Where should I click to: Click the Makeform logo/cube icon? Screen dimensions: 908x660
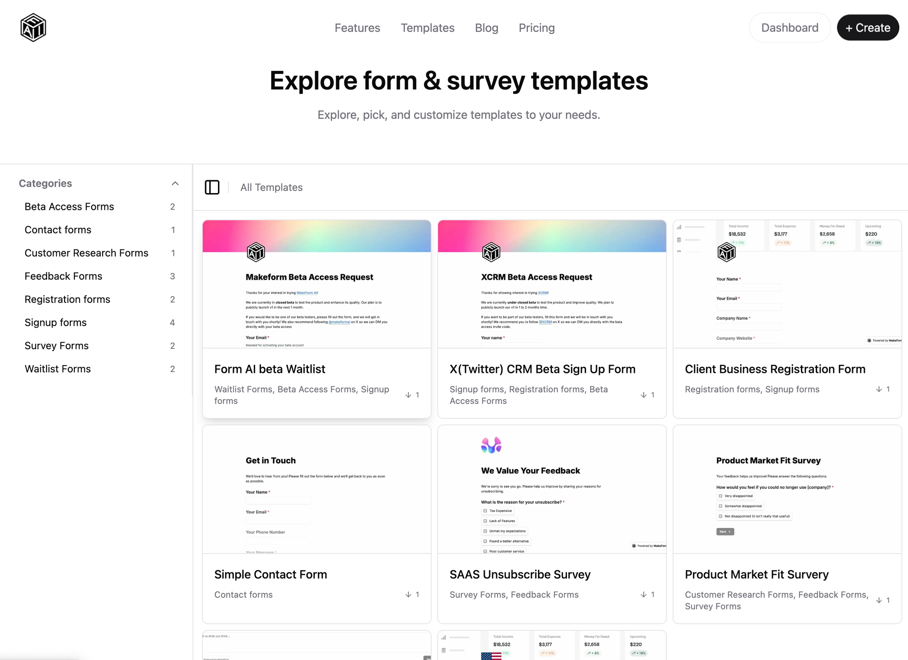click(33, 28)
